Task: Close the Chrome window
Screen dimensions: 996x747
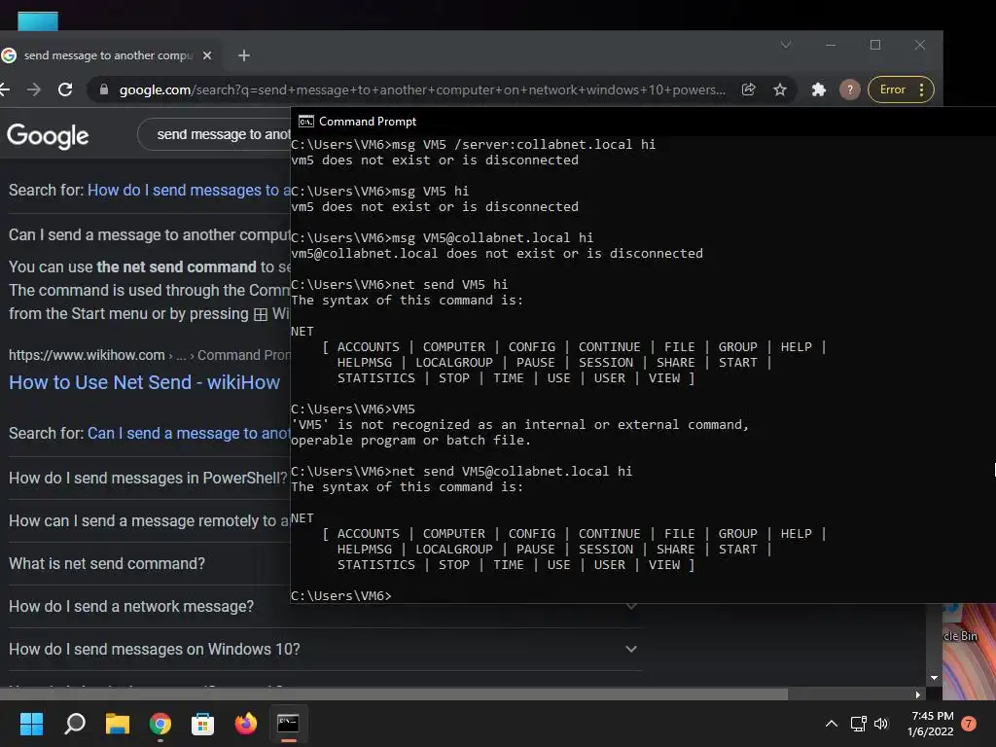Action: pyautogui.click(x=920, y=45)
